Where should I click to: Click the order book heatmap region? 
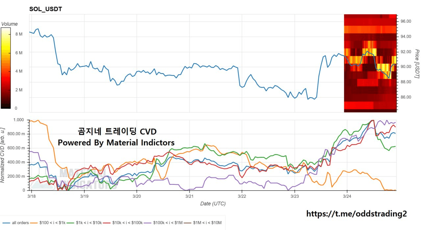(x=370, y=63)
